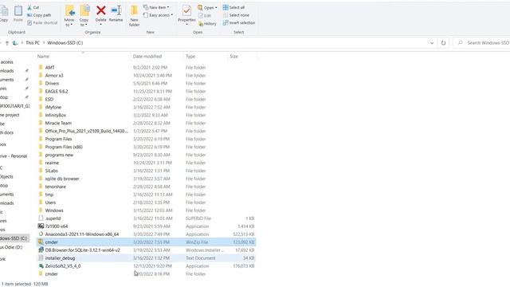Select the Program Files (x86) folder

64,147
